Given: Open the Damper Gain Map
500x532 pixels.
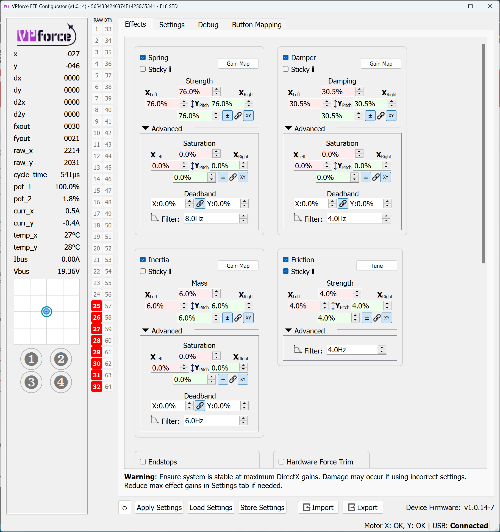Looking at the screenshot, I should (381, 64).
